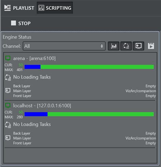Viewport: 161px width, 167px height.
Task: Toggle the layer info display button
Action: [x=138, y=46]
